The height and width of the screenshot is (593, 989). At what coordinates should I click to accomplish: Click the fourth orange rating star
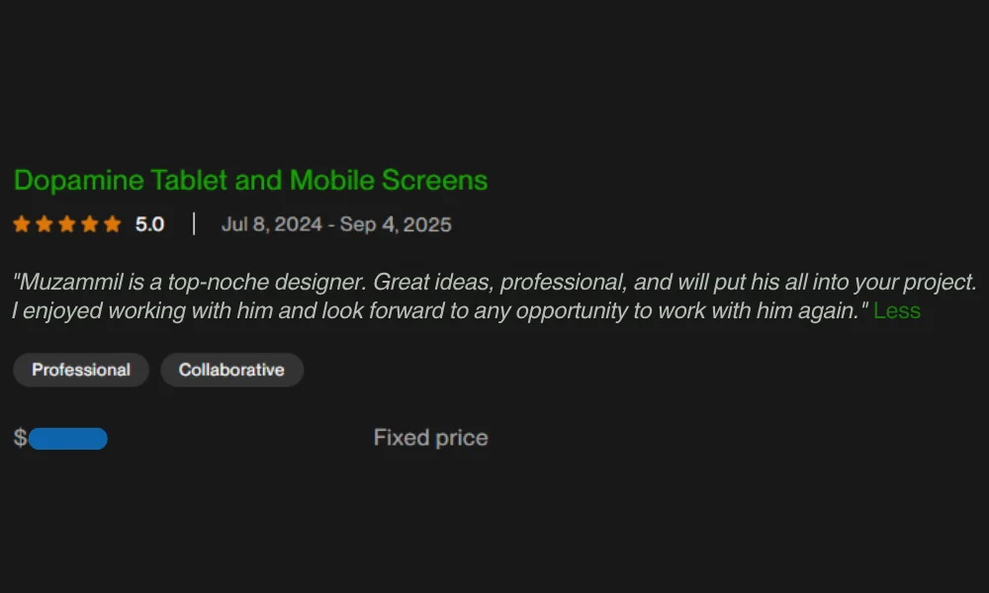click(x=90, y=224)
